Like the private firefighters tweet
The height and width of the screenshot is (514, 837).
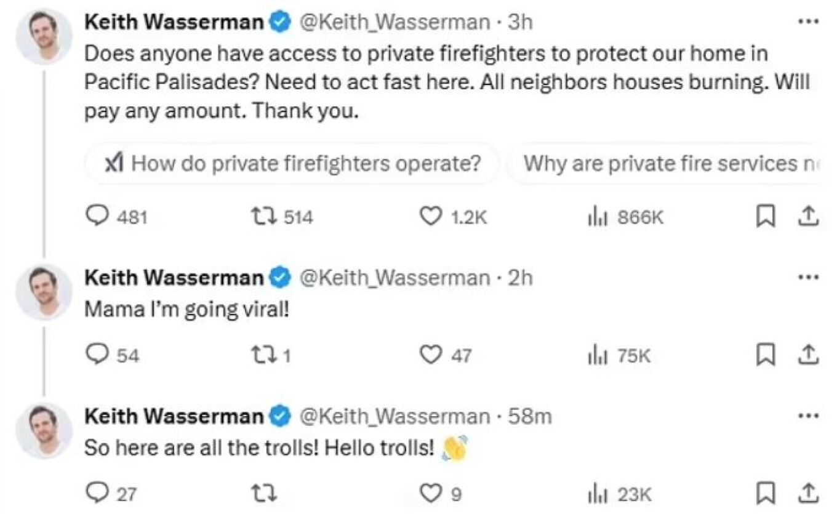click(x=430, y=216)
